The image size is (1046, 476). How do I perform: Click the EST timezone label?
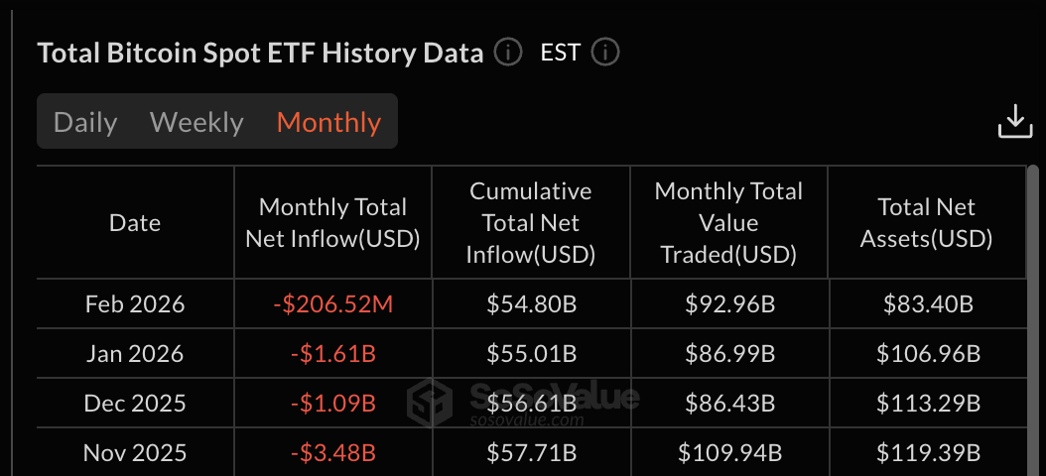(560, 52)
